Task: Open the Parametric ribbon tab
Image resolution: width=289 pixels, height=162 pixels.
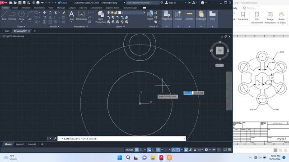Action: [39, 8]
